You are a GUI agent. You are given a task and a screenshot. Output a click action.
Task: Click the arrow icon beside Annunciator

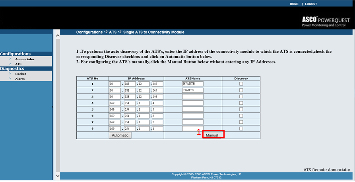(x=10, y=59)
